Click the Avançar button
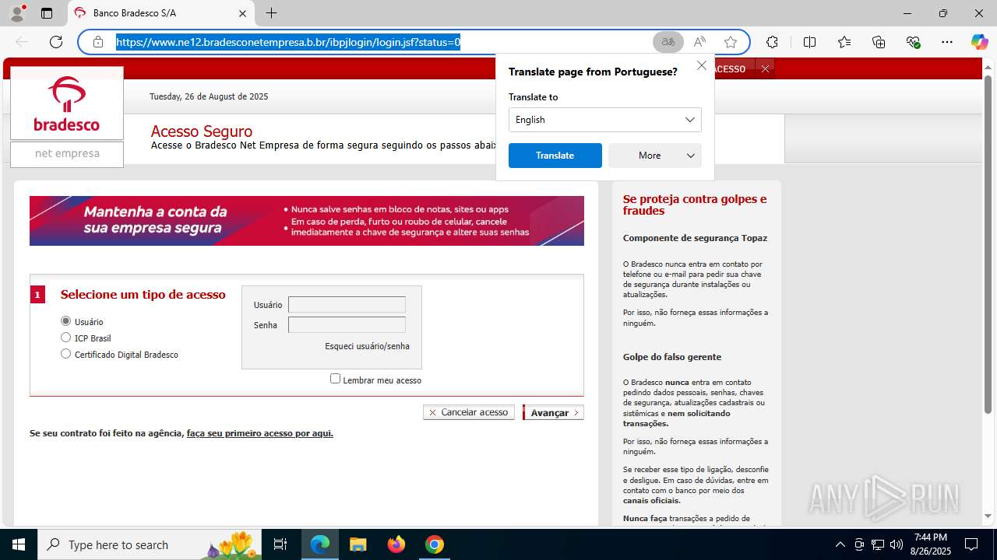 pos(553,413)
